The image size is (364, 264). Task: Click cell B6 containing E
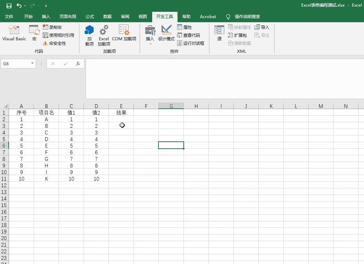[x=46, y=146]
